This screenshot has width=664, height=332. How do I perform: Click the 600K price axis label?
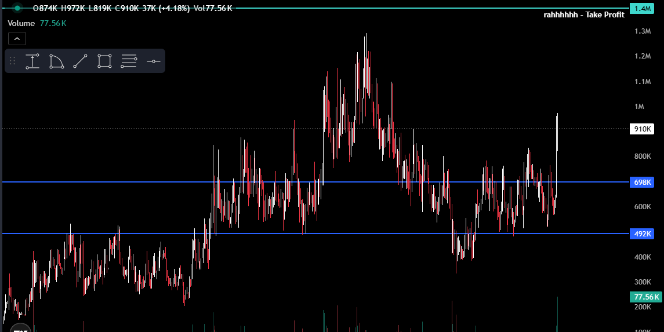tap(643, 207)
